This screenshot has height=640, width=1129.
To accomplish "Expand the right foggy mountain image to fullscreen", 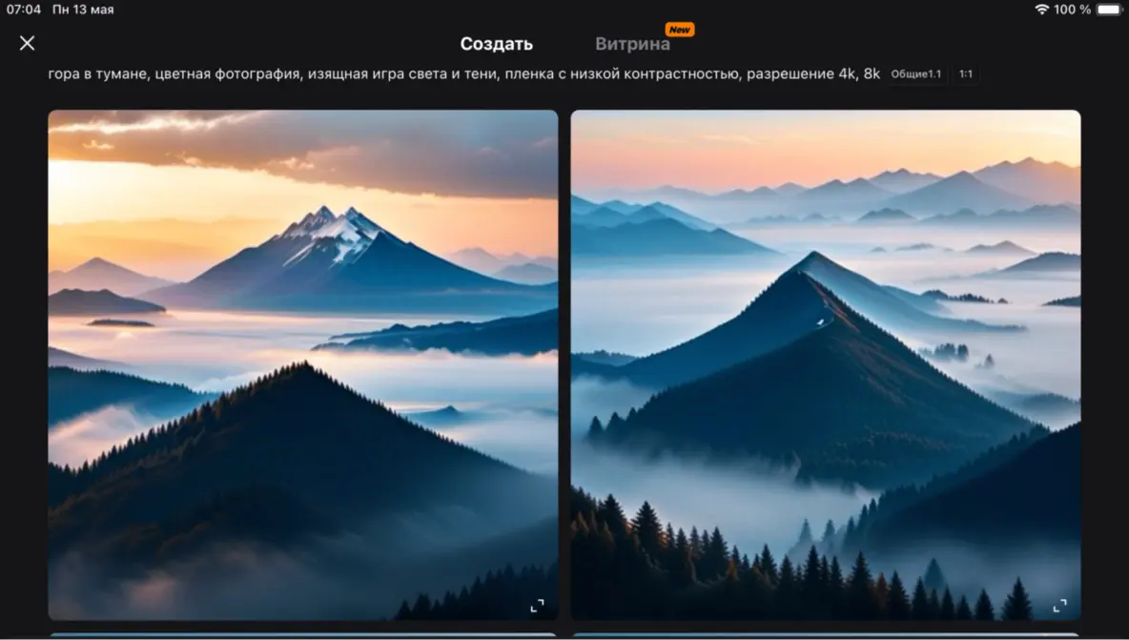I will pos(1060,607).
